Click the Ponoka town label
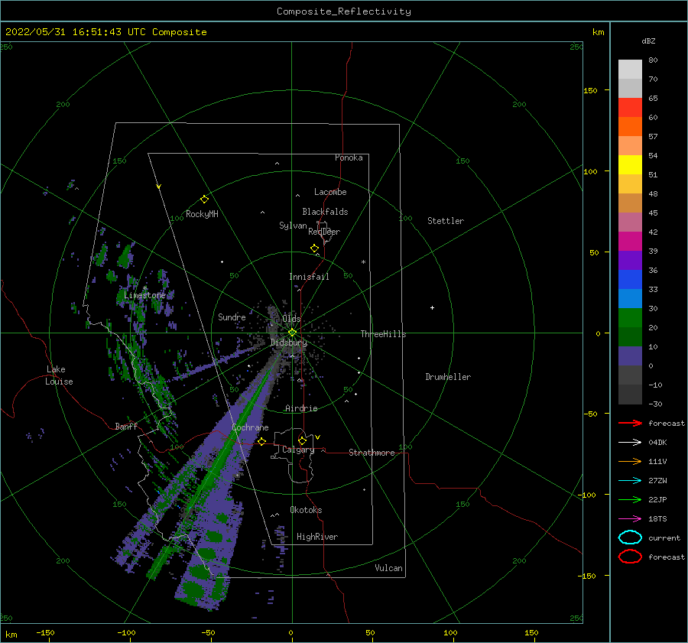Screen dimensions: 688x643 [x=349, y=158]
